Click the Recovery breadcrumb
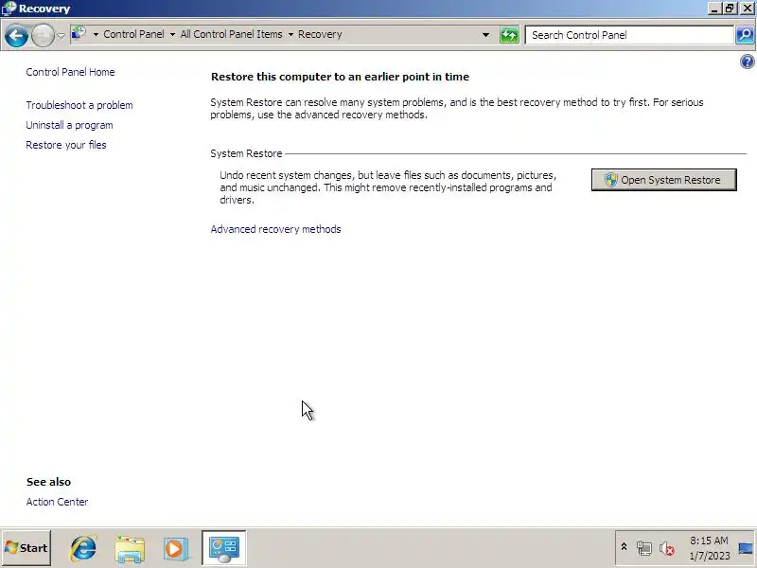This screenshot has height=568, width=757. [x=320, y=34]
